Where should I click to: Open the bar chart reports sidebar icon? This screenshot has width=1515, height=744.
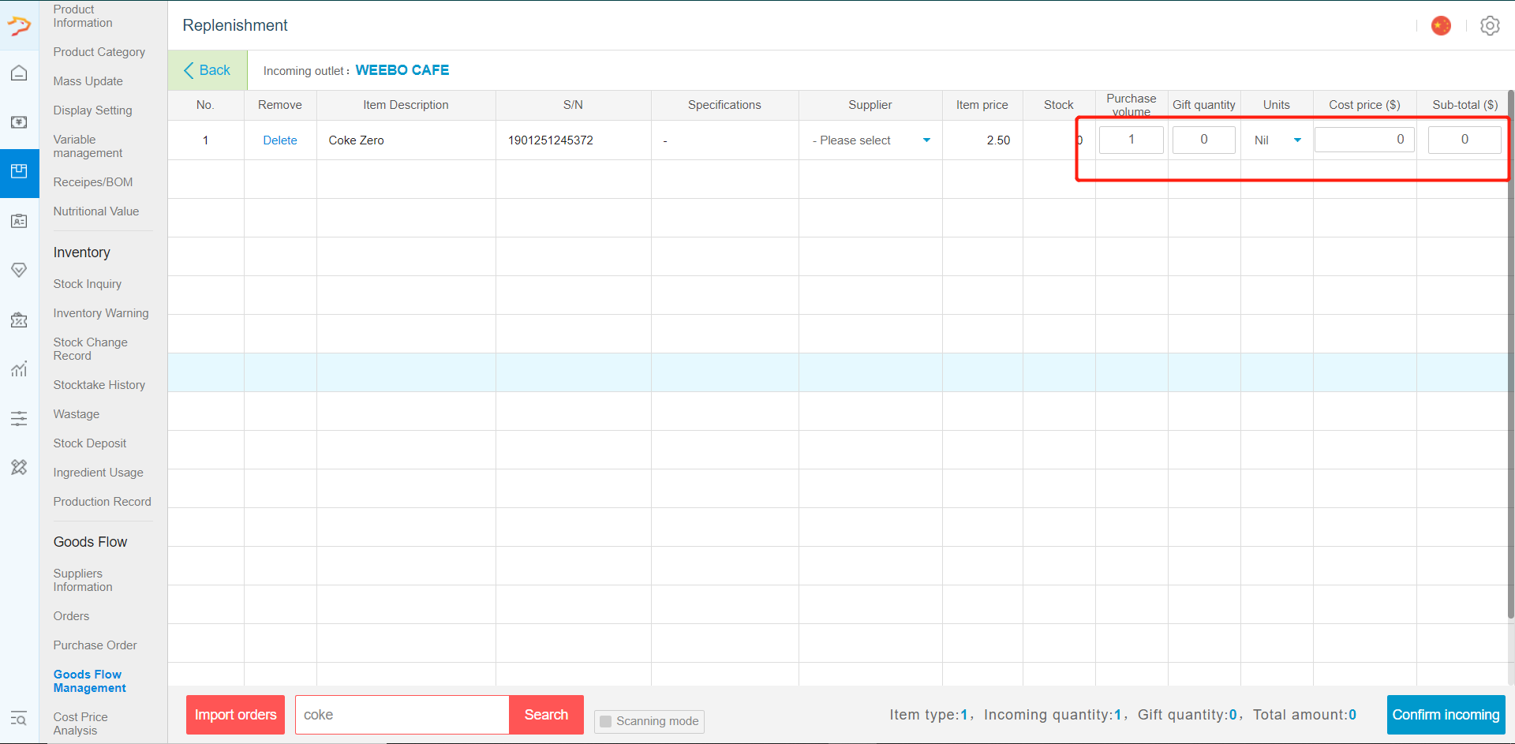19,368
